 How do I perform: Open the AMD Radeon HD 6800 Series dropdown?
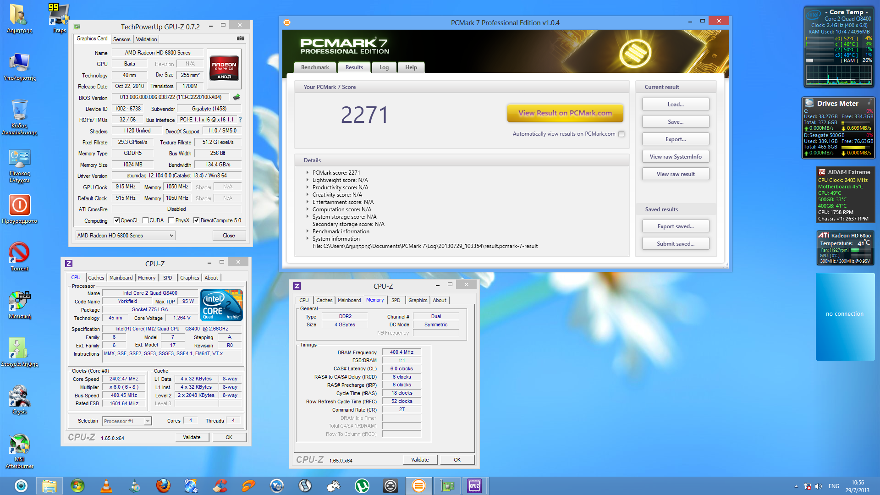pyautogui.click(x=125, y=236)
